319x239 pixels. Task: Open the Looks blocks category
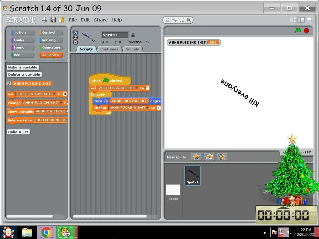(x=22, y=40)
